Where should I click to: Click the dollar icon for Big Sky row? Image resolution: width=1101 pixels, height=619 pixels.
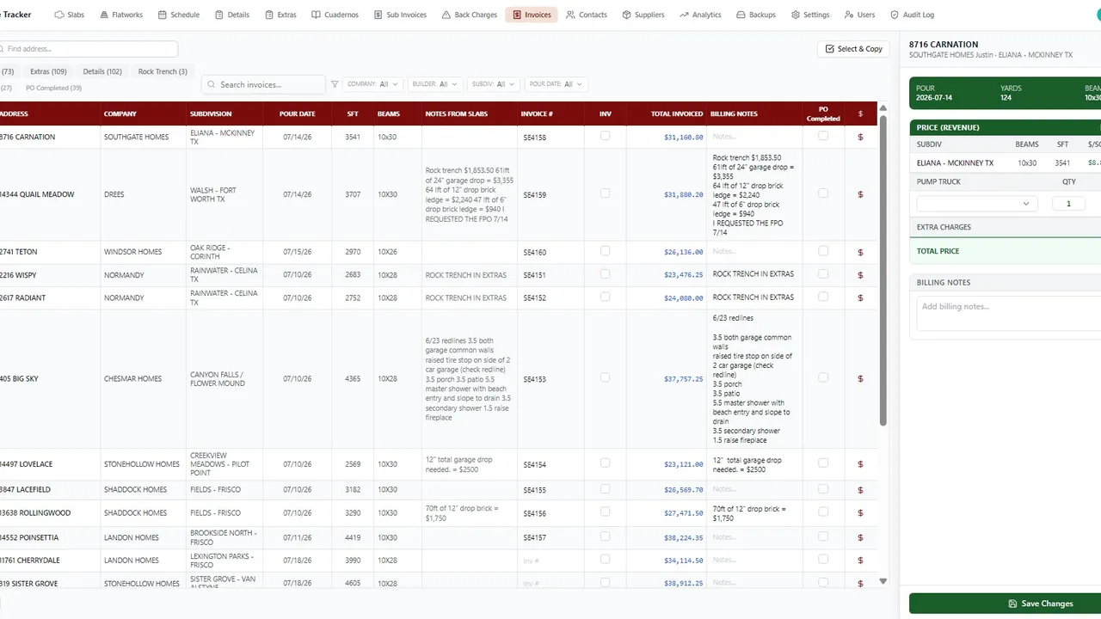pos(860,378)
